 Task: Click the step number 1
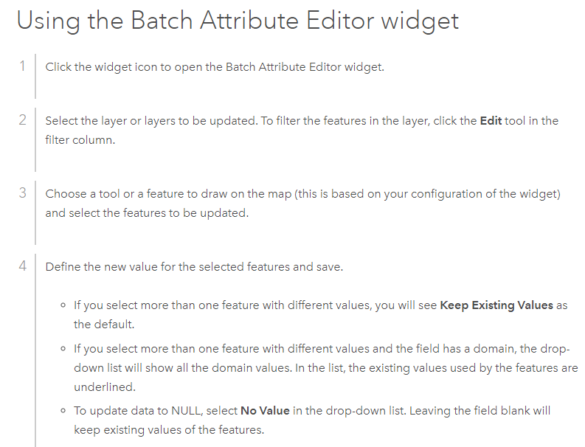(x=23, y=66)
